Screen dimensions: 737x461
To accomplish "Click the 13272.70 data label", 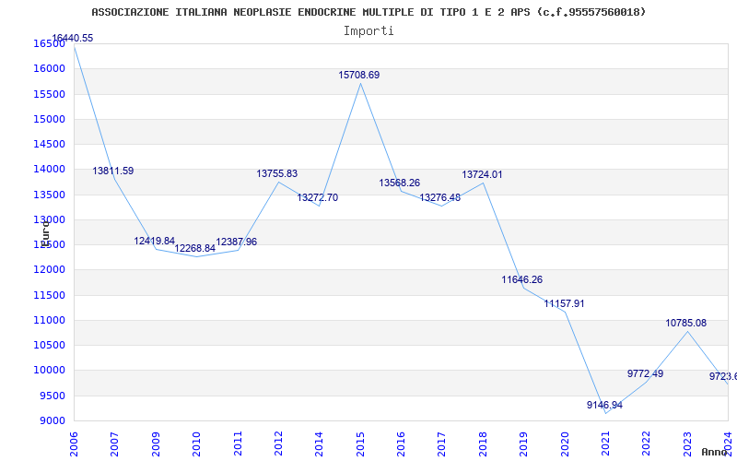I will [x=317, y=198].
